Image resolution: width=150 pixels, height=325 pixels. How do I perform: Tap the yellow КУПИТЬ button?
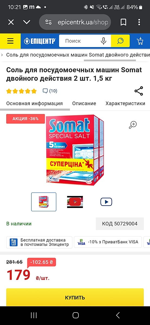click(75, 297)
